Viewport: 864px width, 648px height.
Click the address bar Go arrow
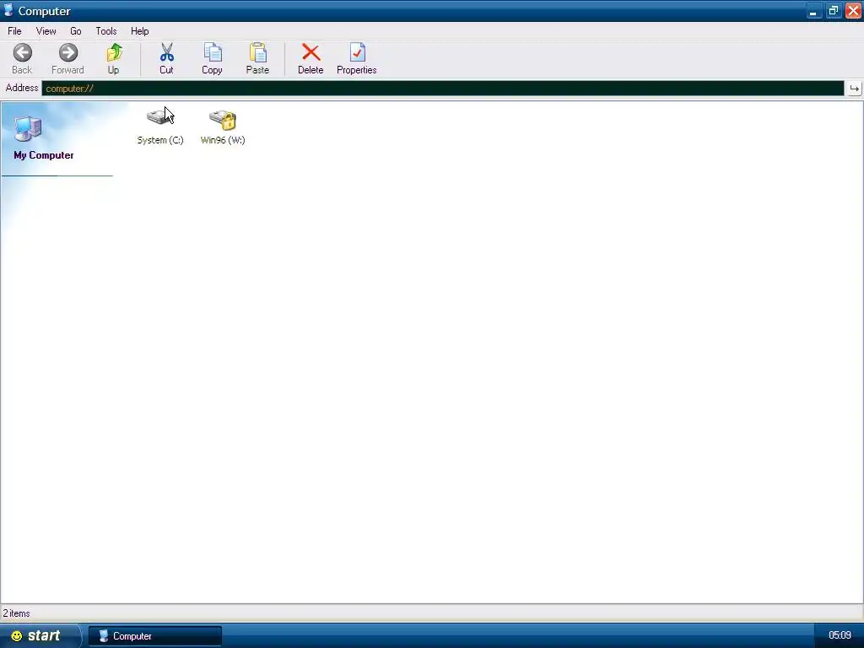click(854, 88)
